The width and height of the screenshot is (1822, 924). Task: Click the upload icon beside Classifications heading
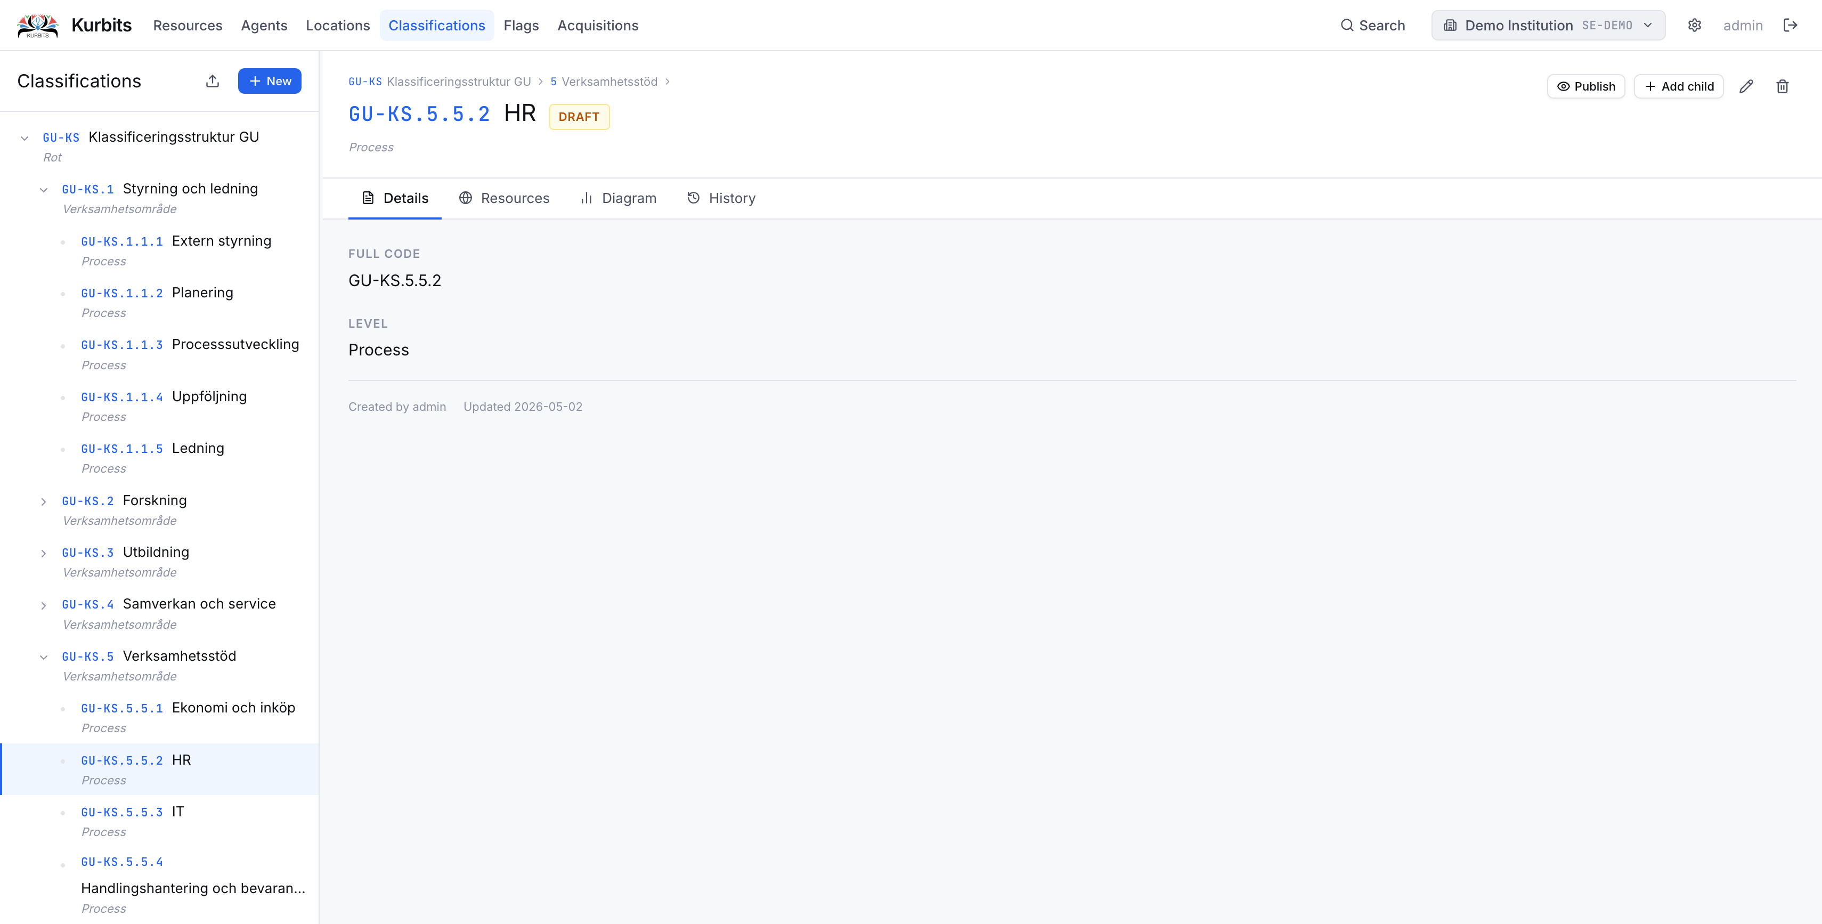click(x=212, y=80)
